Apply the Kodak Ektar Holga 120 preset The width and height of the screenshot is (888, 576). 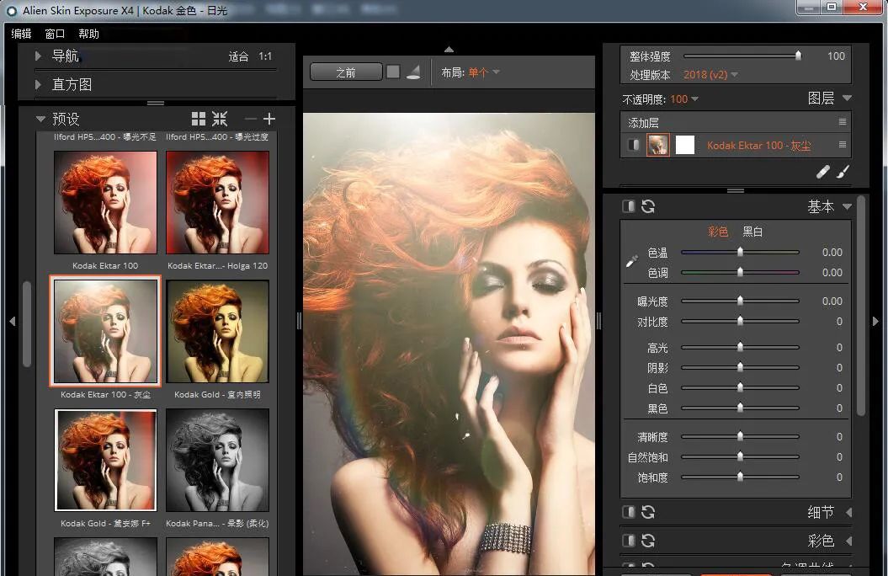tap(217, 202)
